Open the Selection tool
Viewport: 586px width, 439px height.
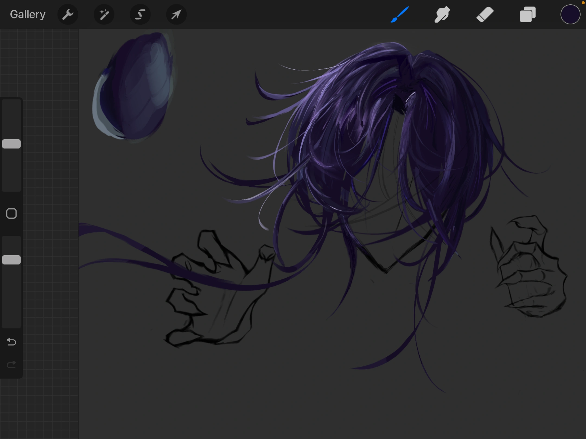click(140, 14)
